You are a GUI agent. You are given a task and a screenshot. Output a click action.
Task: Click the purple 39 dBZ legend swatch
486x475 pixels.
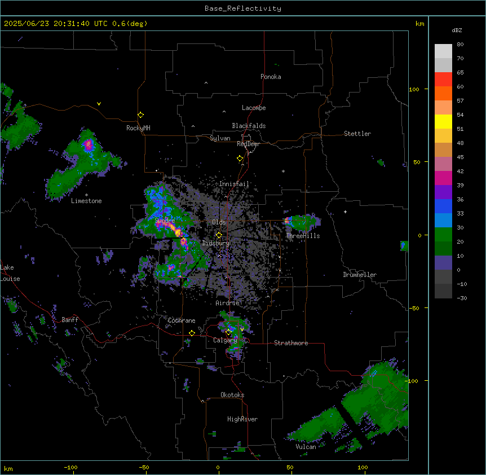pyautogui.click(x=443, y=192)
